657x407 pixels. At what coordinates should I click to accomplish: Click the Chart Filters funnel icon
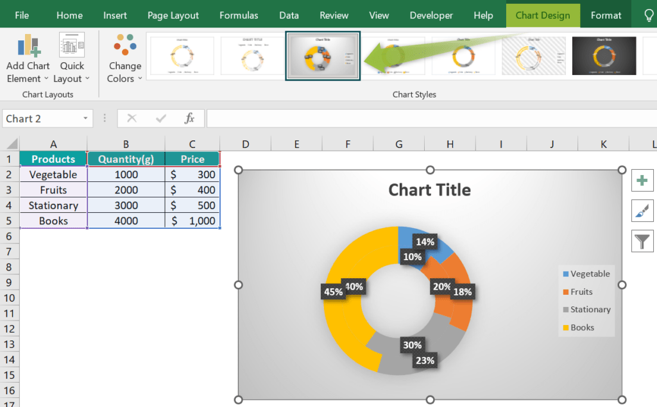point(642,240)
